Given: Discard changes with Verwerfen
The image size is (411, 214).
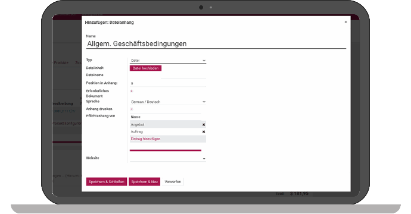Looking at the screenshot, I should [x=173, y=182].
